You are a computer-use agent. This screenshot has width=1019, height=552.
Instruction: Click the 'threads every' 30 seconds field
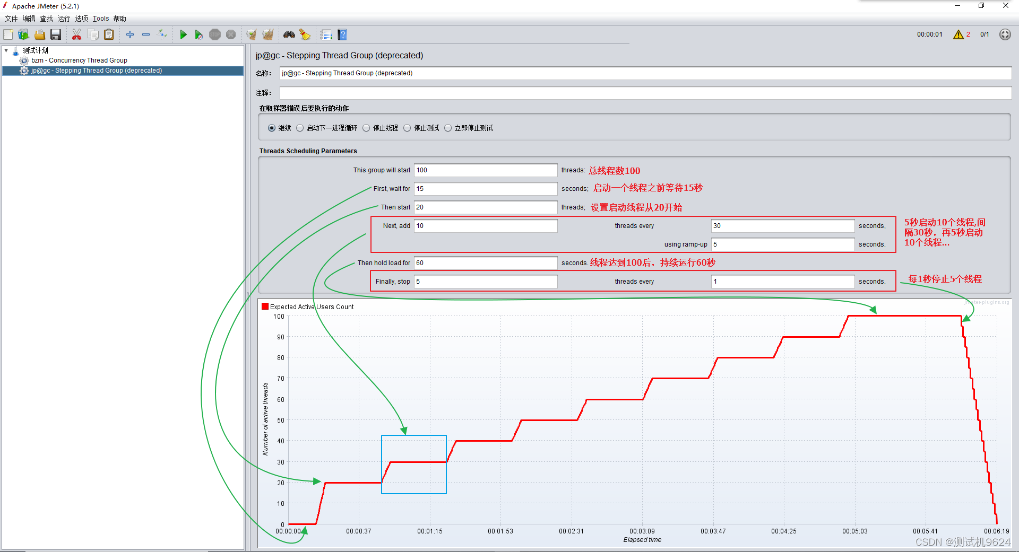783,226
